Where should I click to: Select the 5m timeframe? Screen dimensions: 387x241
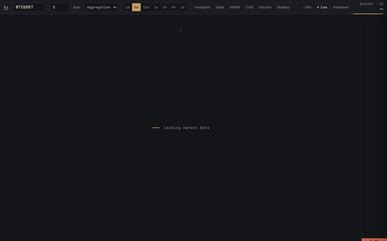coord(136,7)
